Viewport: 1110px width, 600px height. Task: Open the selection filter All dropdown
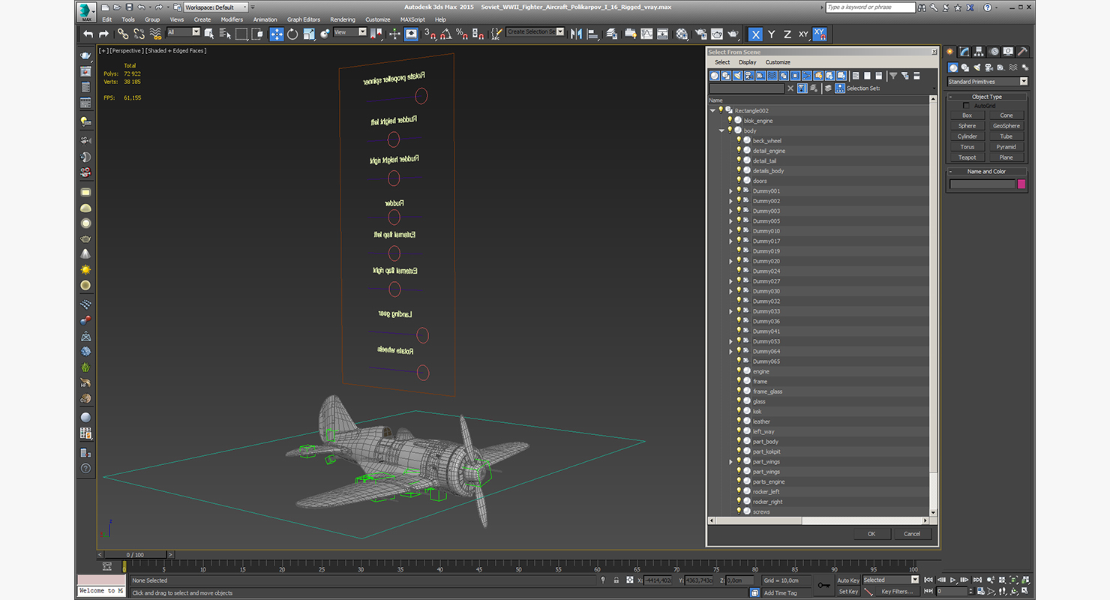183,32
